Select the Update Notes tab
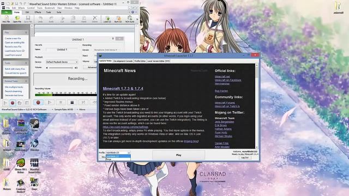 105,61
